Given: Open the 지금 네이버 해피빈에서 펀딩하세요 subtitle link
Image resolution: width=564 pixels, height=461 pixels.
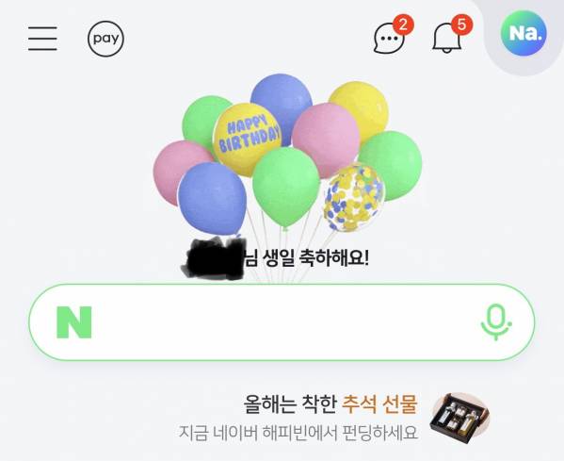Looking at the screenshot, I should (298, 432).
